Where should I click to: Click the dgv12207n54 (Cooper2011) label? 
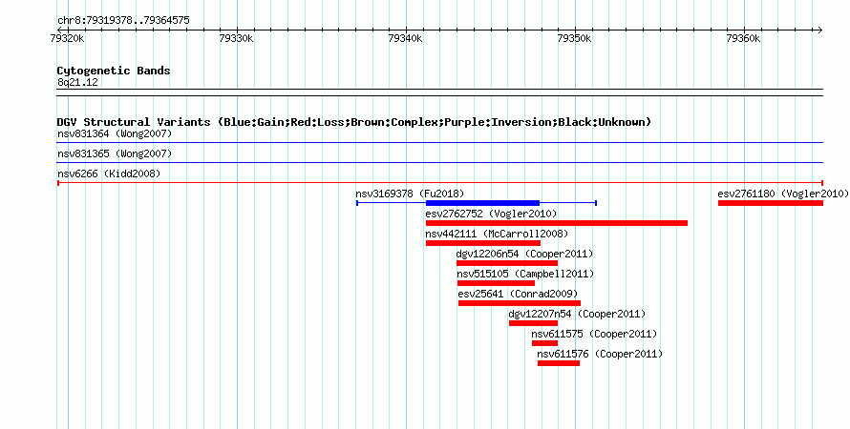[577, 314]
